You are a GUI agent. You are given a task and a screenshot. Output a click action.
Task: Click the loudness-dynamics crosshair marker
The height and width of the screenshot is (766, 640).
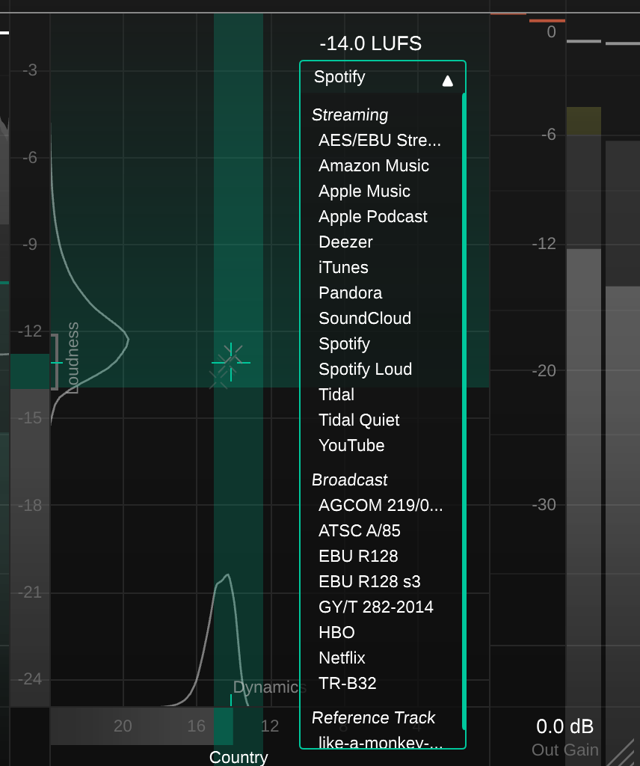(x=230, y=363)
